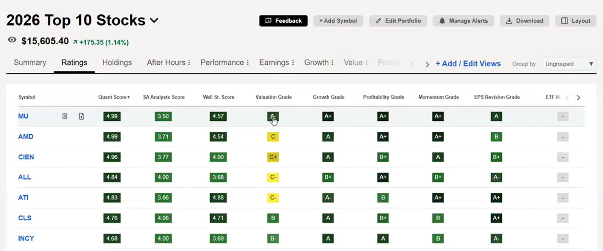This screenshot has height=251, width=603.
Task: Sort by Growth Grade column header
Action: click(328, 97)
